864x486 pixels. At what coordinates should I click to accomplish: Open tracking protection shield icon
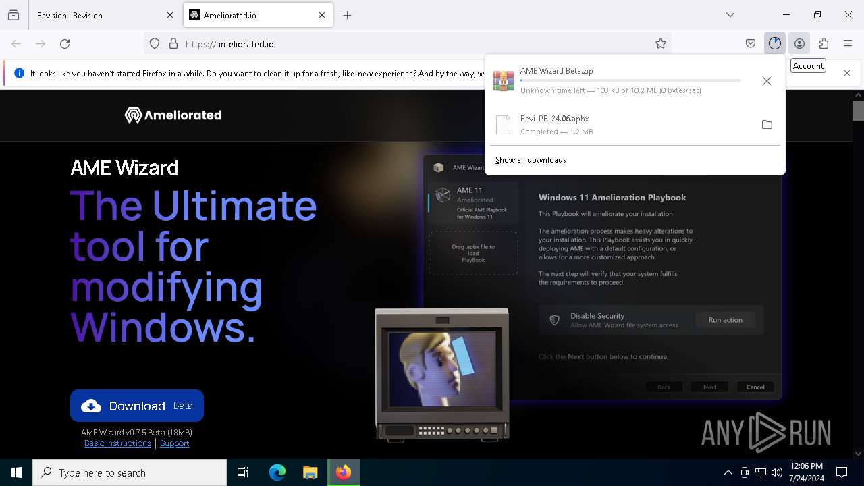tap(155, 43)
